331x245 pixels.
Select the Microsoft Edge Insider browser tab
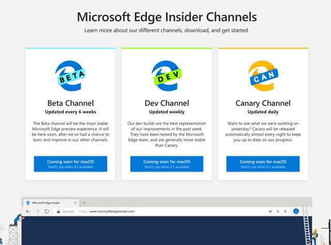pos(51,203)
